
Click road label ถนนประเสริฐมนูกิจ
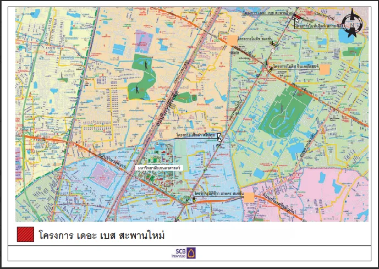pos(278,203)
